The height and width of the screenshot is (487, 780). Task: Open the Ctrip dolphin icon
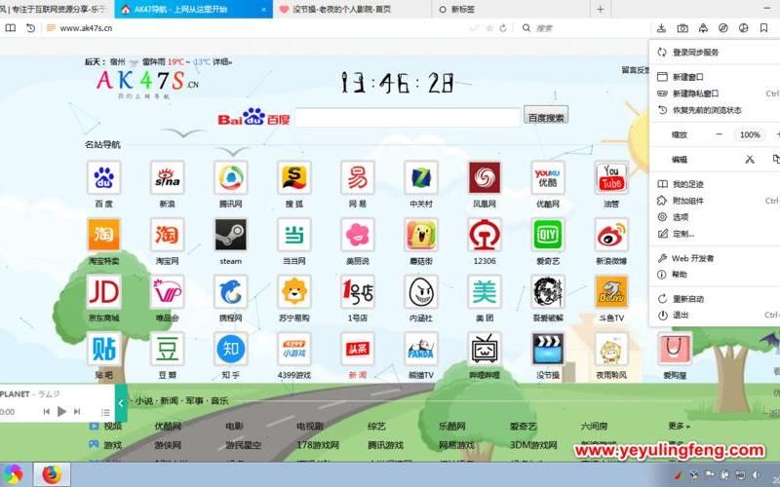tap(231, 291)
